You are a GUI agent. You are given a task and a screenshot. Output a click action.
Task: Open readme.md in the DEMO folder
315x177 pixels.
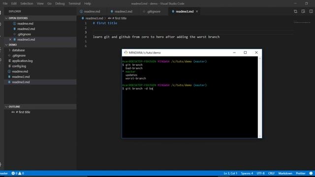[x=40, y=71]
